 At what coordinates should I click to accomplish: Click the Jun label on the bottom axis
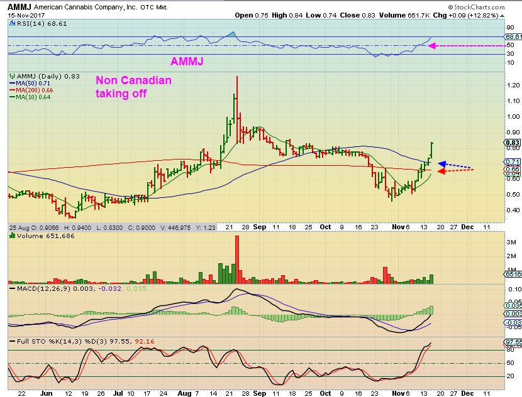pos(47,393)
